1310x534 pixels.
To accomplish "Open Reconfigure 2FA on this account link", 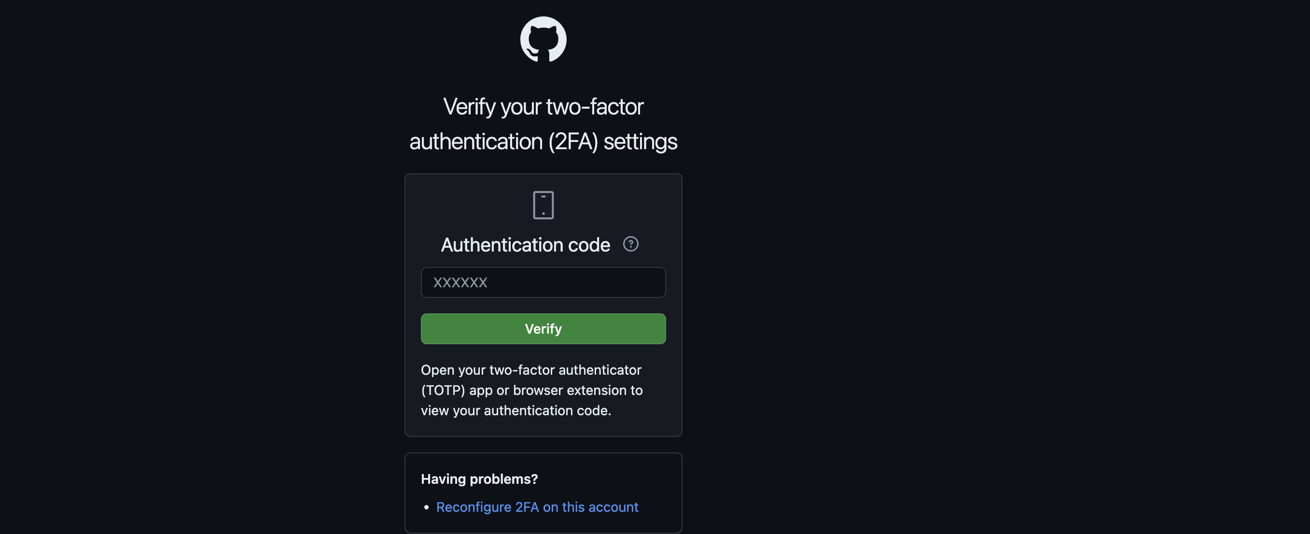I will tap(537, 507).
